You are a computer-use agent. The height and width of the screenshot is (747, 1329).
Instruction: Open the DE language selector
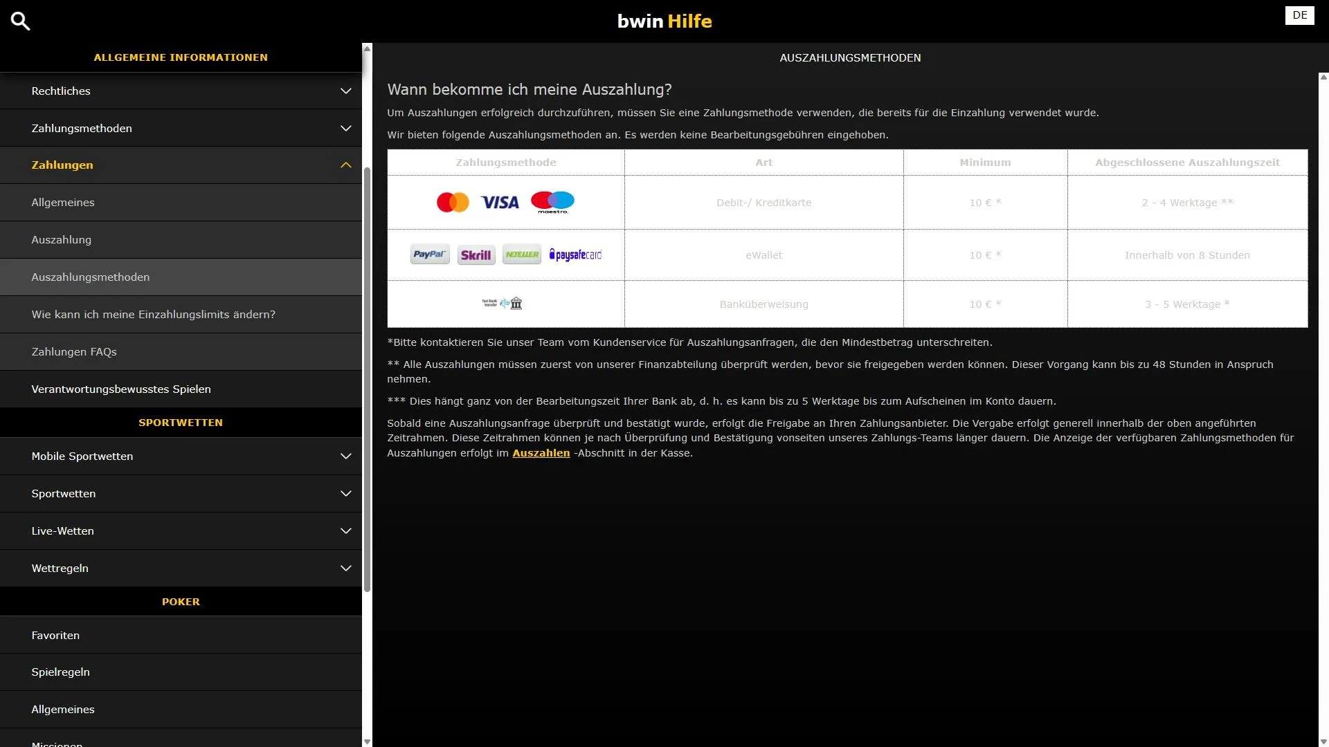(1299, 15)
